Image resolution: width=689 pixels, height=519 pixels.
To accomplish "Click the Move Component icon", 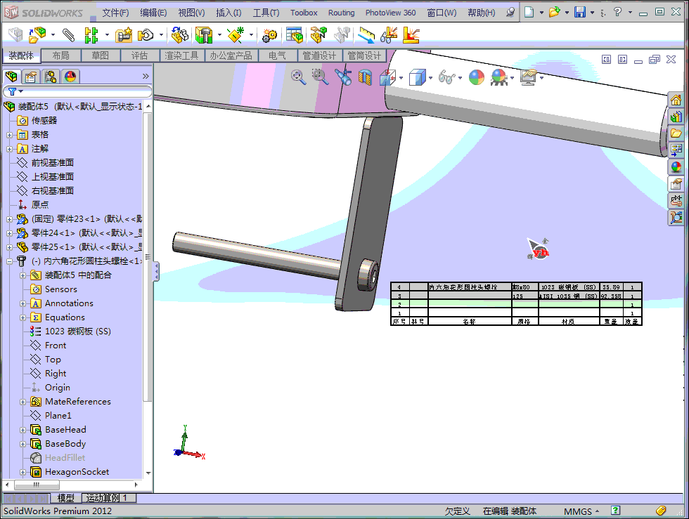I will pos(146,35).
